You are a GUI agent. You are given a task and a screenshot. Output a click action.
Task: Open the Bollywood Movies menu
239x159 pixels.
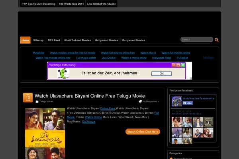133,40
